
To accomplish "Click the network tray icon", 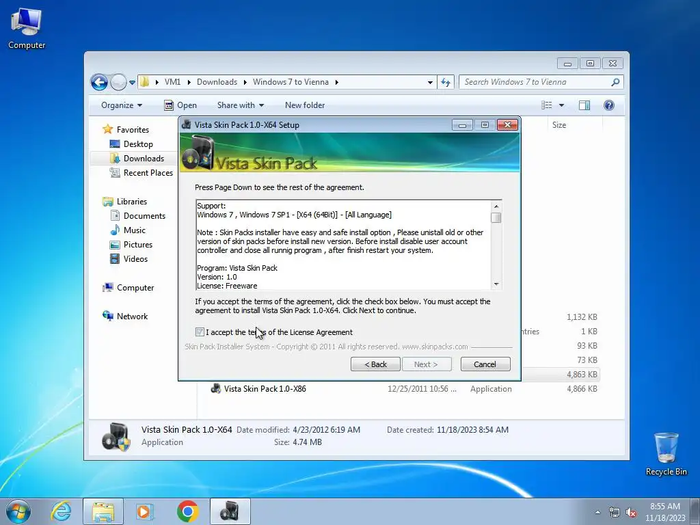I will (x=615, y=513).
